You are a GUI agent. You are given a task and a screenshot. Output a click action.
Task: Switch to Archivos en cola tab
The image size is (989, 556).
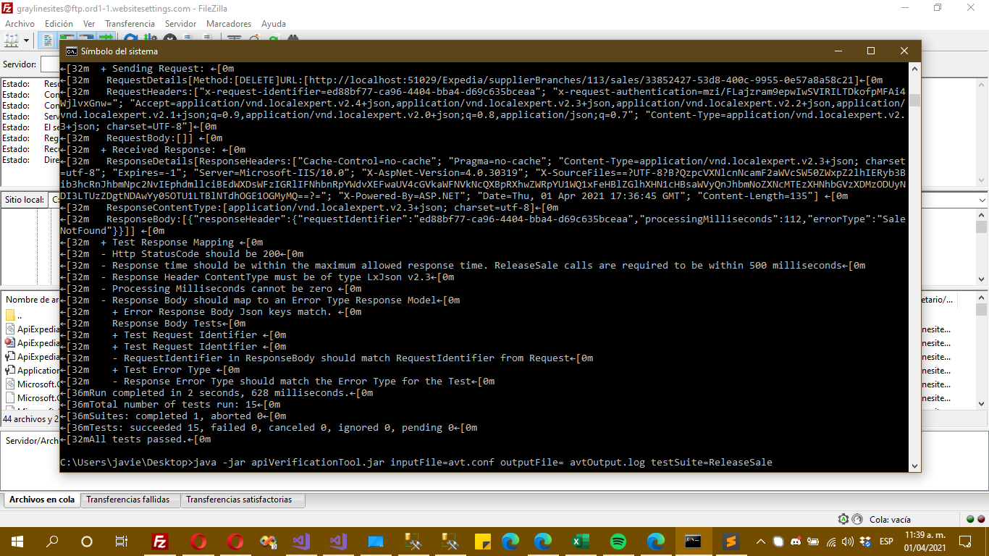tap(42, 500)
